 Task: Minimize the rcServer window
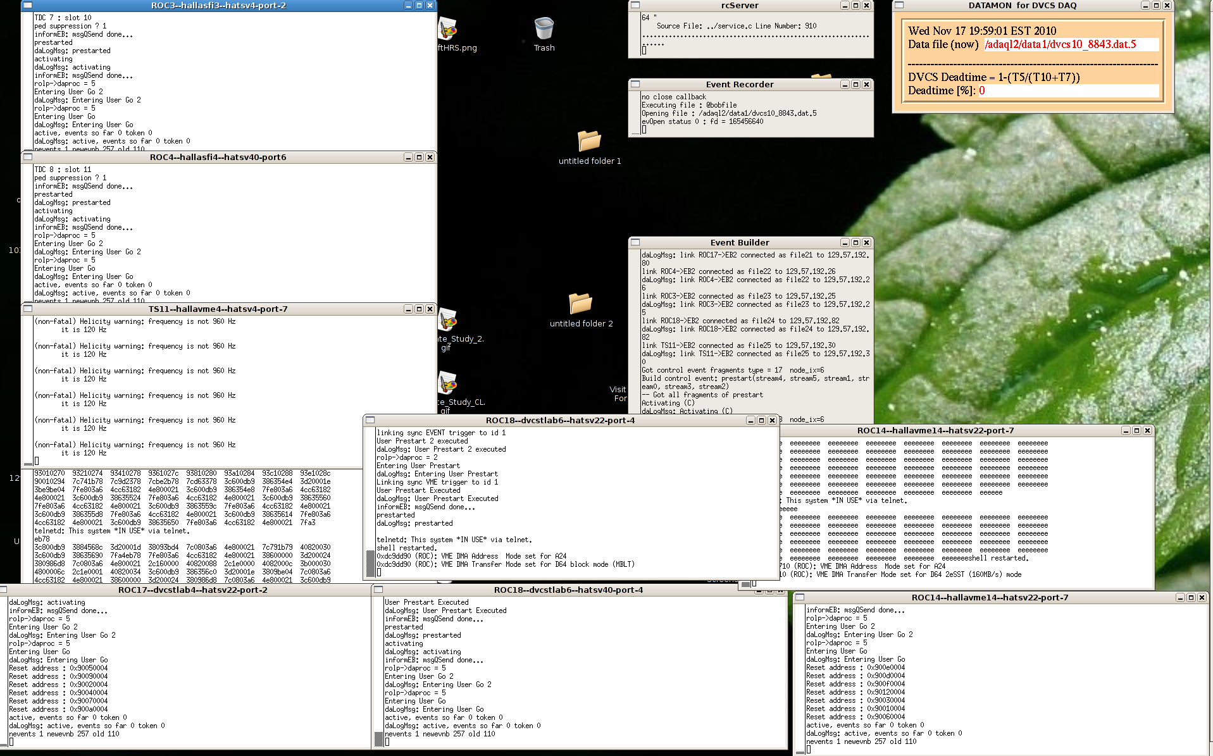[x=845, y=5]
